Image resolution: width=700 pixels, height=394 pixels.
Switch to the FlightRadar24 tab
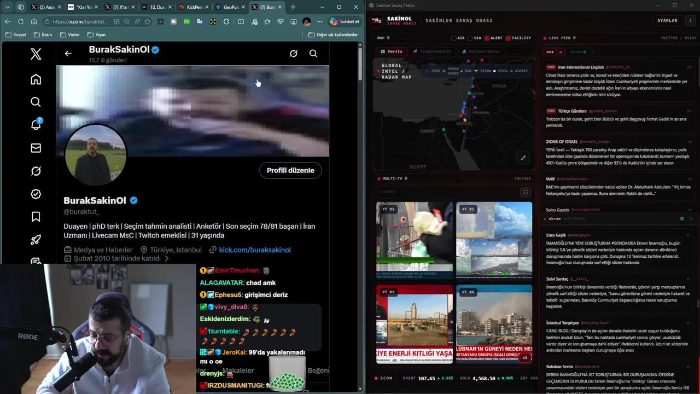[432, 51]
